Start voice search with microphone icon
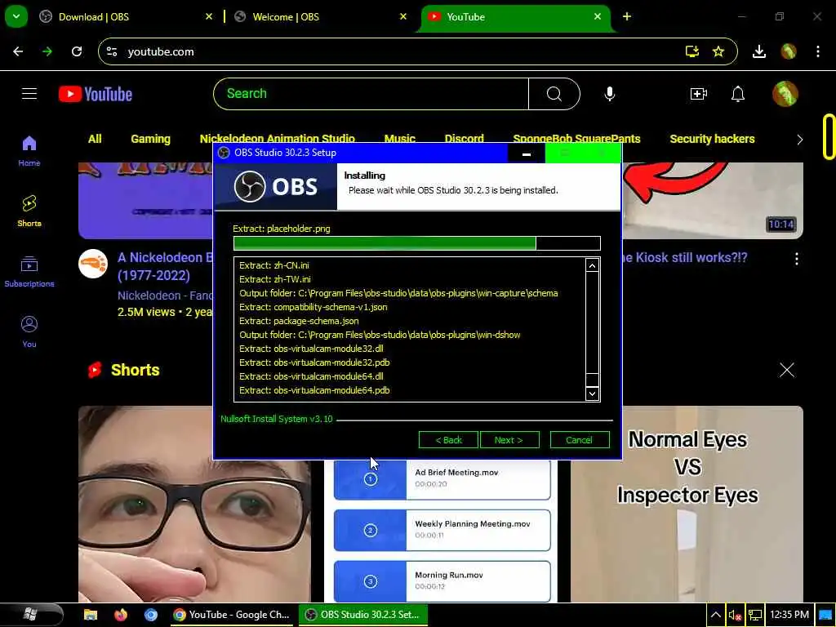This screenshot has width=836, height=627. [609, 94]
